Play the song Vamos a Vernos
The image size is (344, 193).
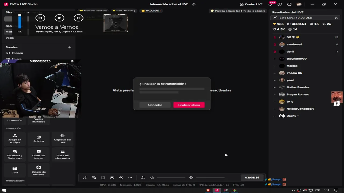pos(59,18)
